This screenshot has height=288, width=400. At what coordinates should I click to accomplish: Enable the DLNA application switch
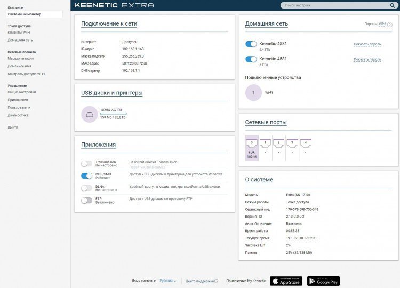coord(87,188)
